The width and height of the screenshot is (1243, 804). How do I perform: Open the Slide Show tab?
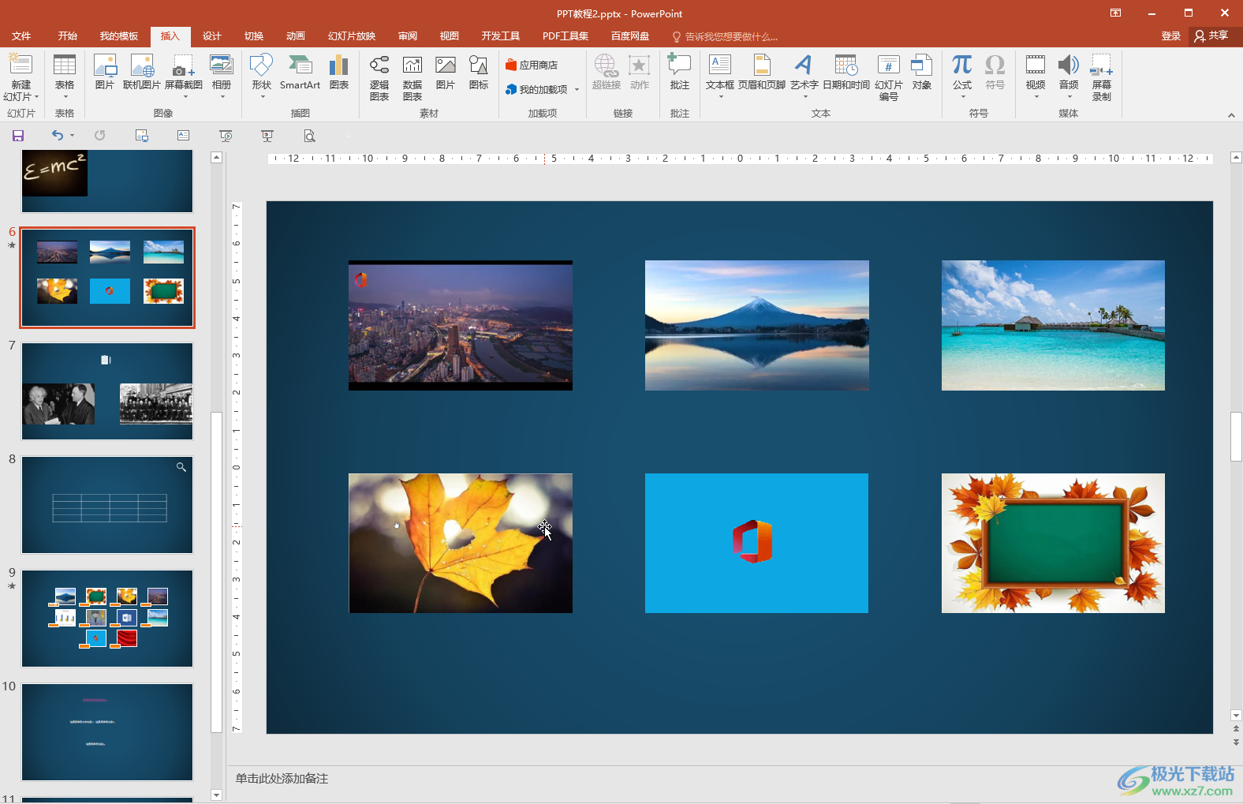click(352, 36)
